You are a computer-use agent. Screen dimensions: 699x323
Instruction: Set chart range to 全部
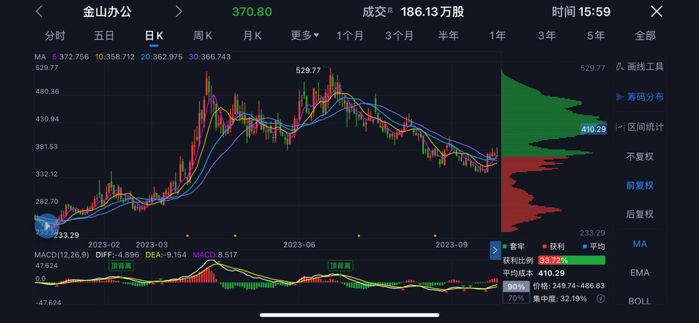click(x=645, y=36)
